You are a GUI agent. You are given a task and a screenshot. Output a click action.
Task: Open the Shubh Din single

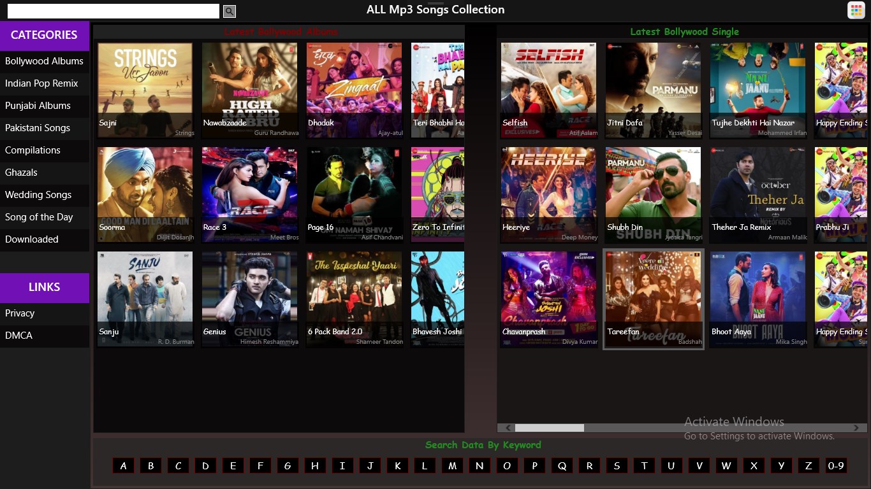[x=654, y=195]
